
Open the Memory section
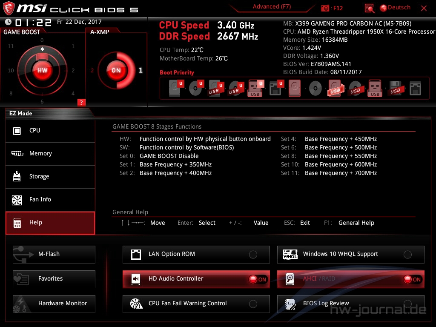(x=50, y=154)
